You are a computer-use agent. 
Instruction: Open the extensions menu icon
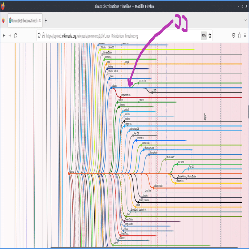pos(239,35)
